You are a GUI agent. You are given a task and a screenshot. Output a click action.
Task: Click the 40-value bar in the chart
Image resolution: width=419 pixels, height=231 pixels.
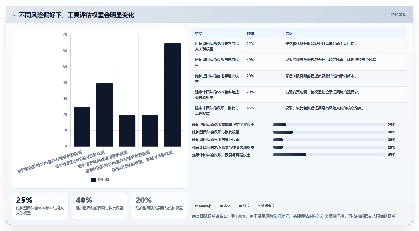click(x=104, y=115)
